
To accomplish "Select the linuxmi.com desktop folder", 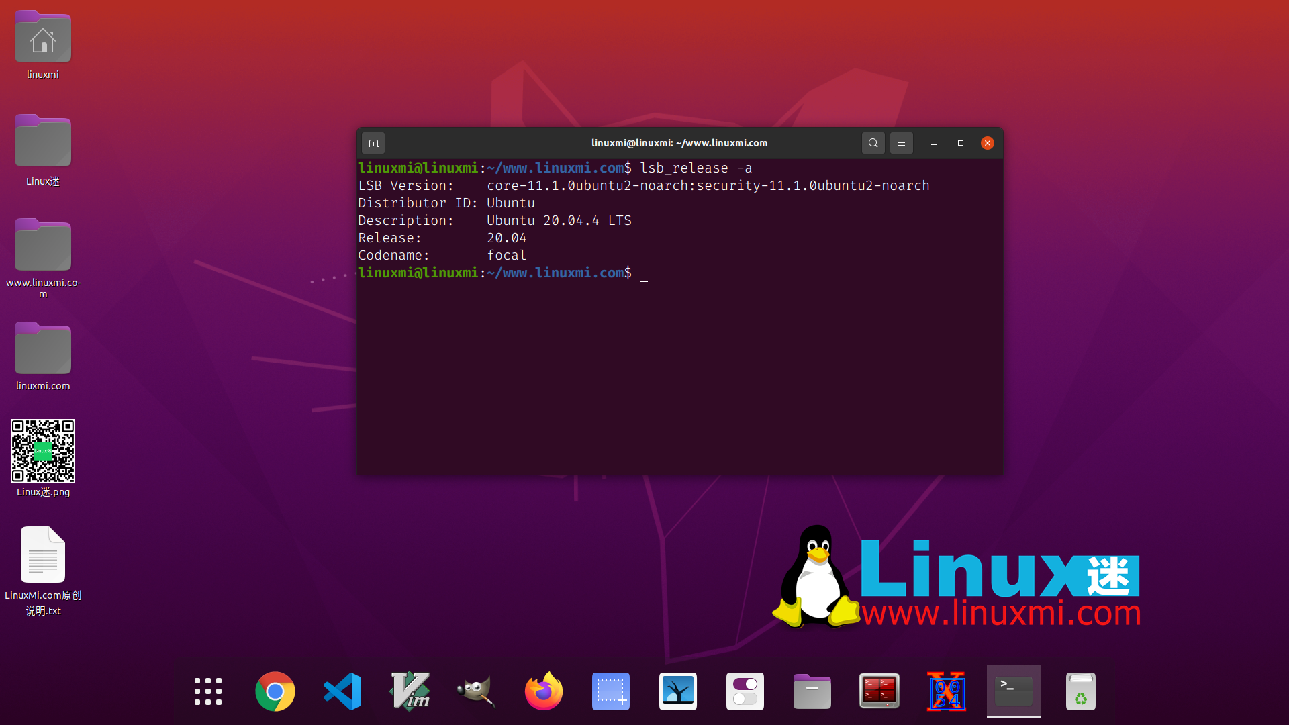I will pyautogui.click(x=43, y=356).
